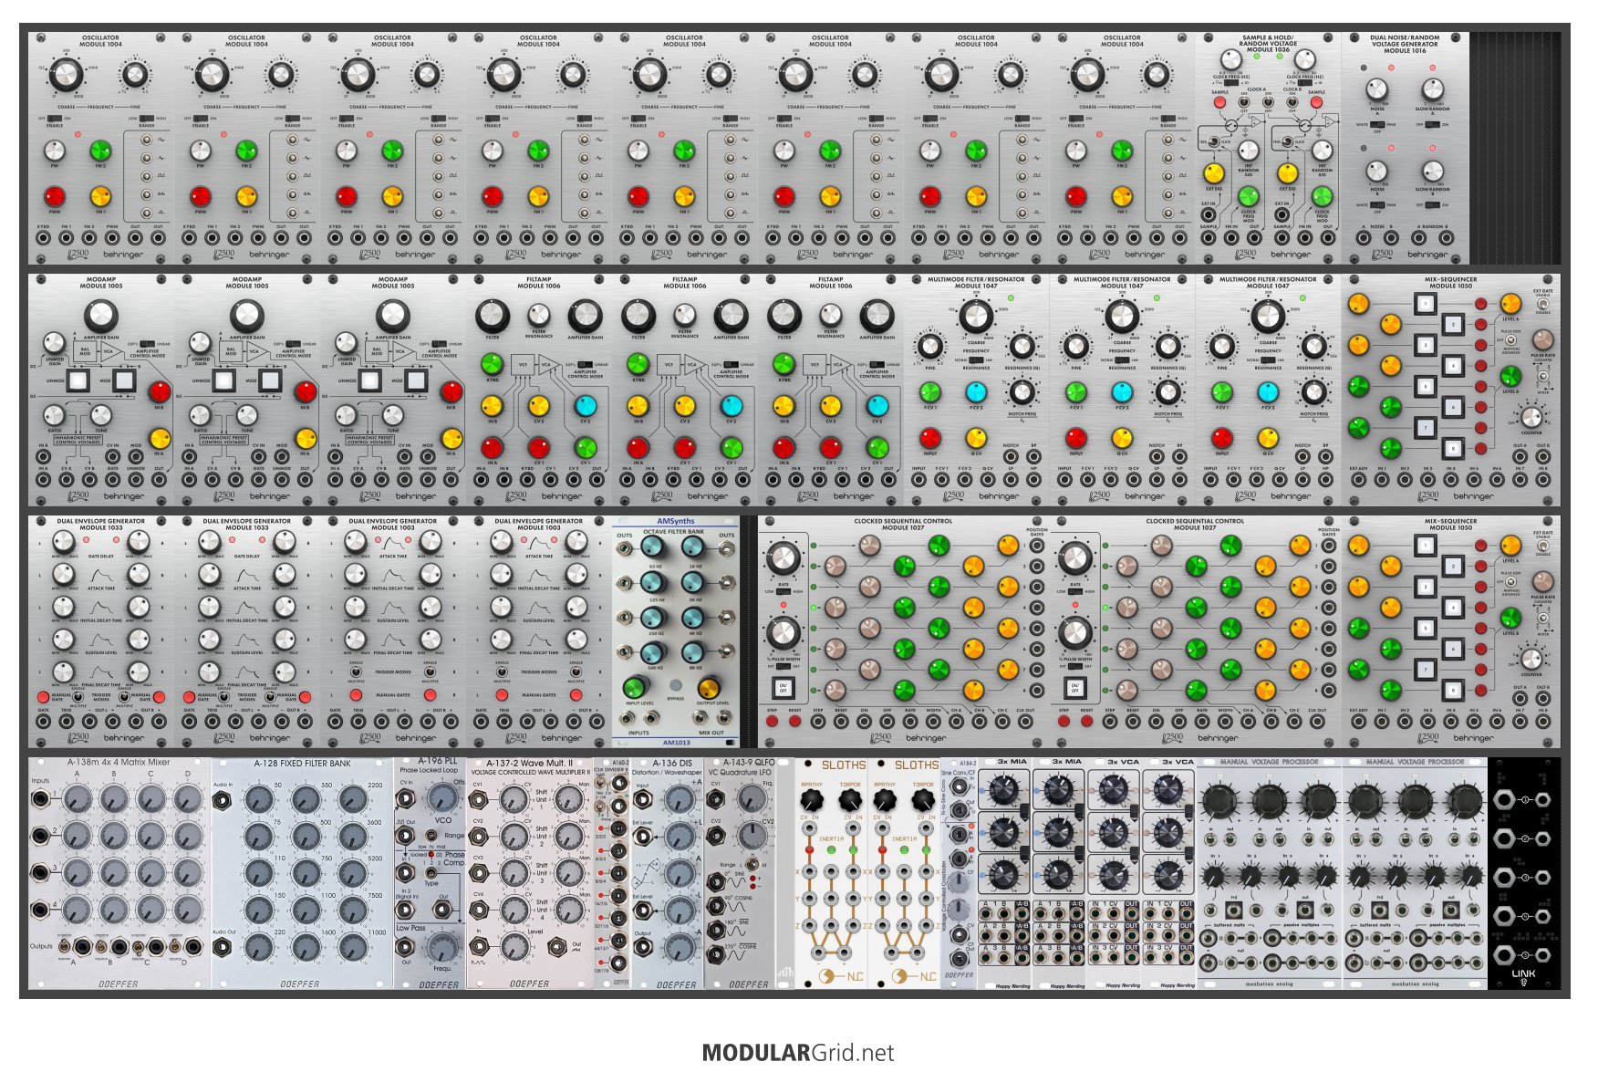Click the 0° Sine output jack on QLFO
The height and width of the screenshot is (1072, 1598).
[716, 882]
